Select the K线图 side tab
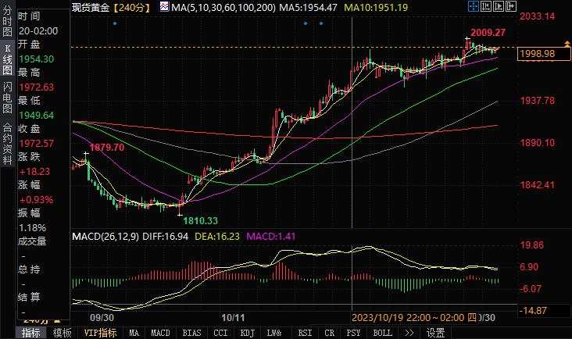This screenshot has width=572, height=339. click(7, 59)
